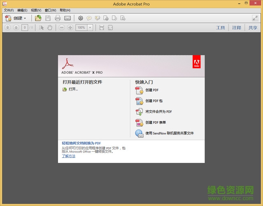Click the open file folder icon in toolbar
Viewport: 263px width, 206px height.
(38, 18)
